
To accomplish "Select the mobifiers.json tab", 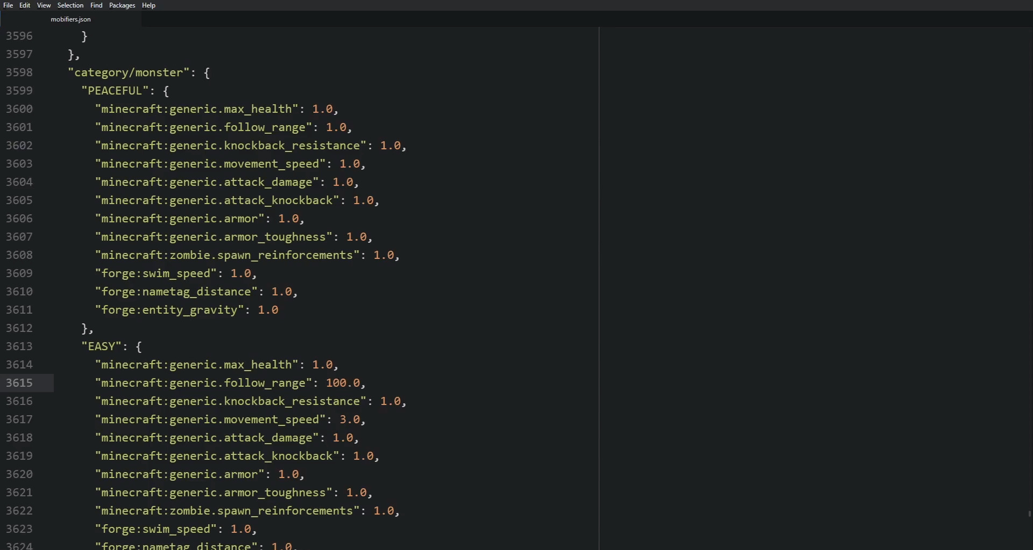I will [71, 19].
